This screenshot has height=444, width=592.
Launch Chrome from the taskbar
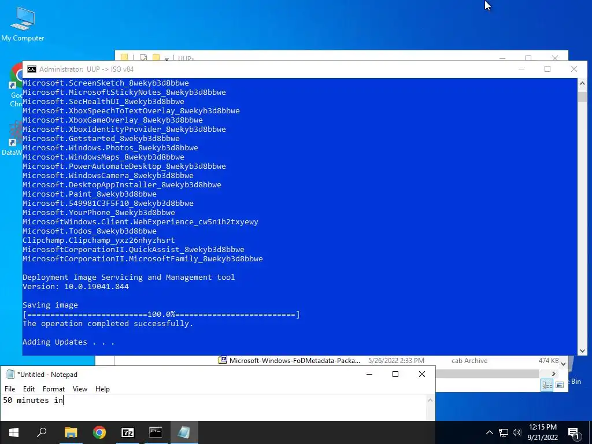point(99,432)
